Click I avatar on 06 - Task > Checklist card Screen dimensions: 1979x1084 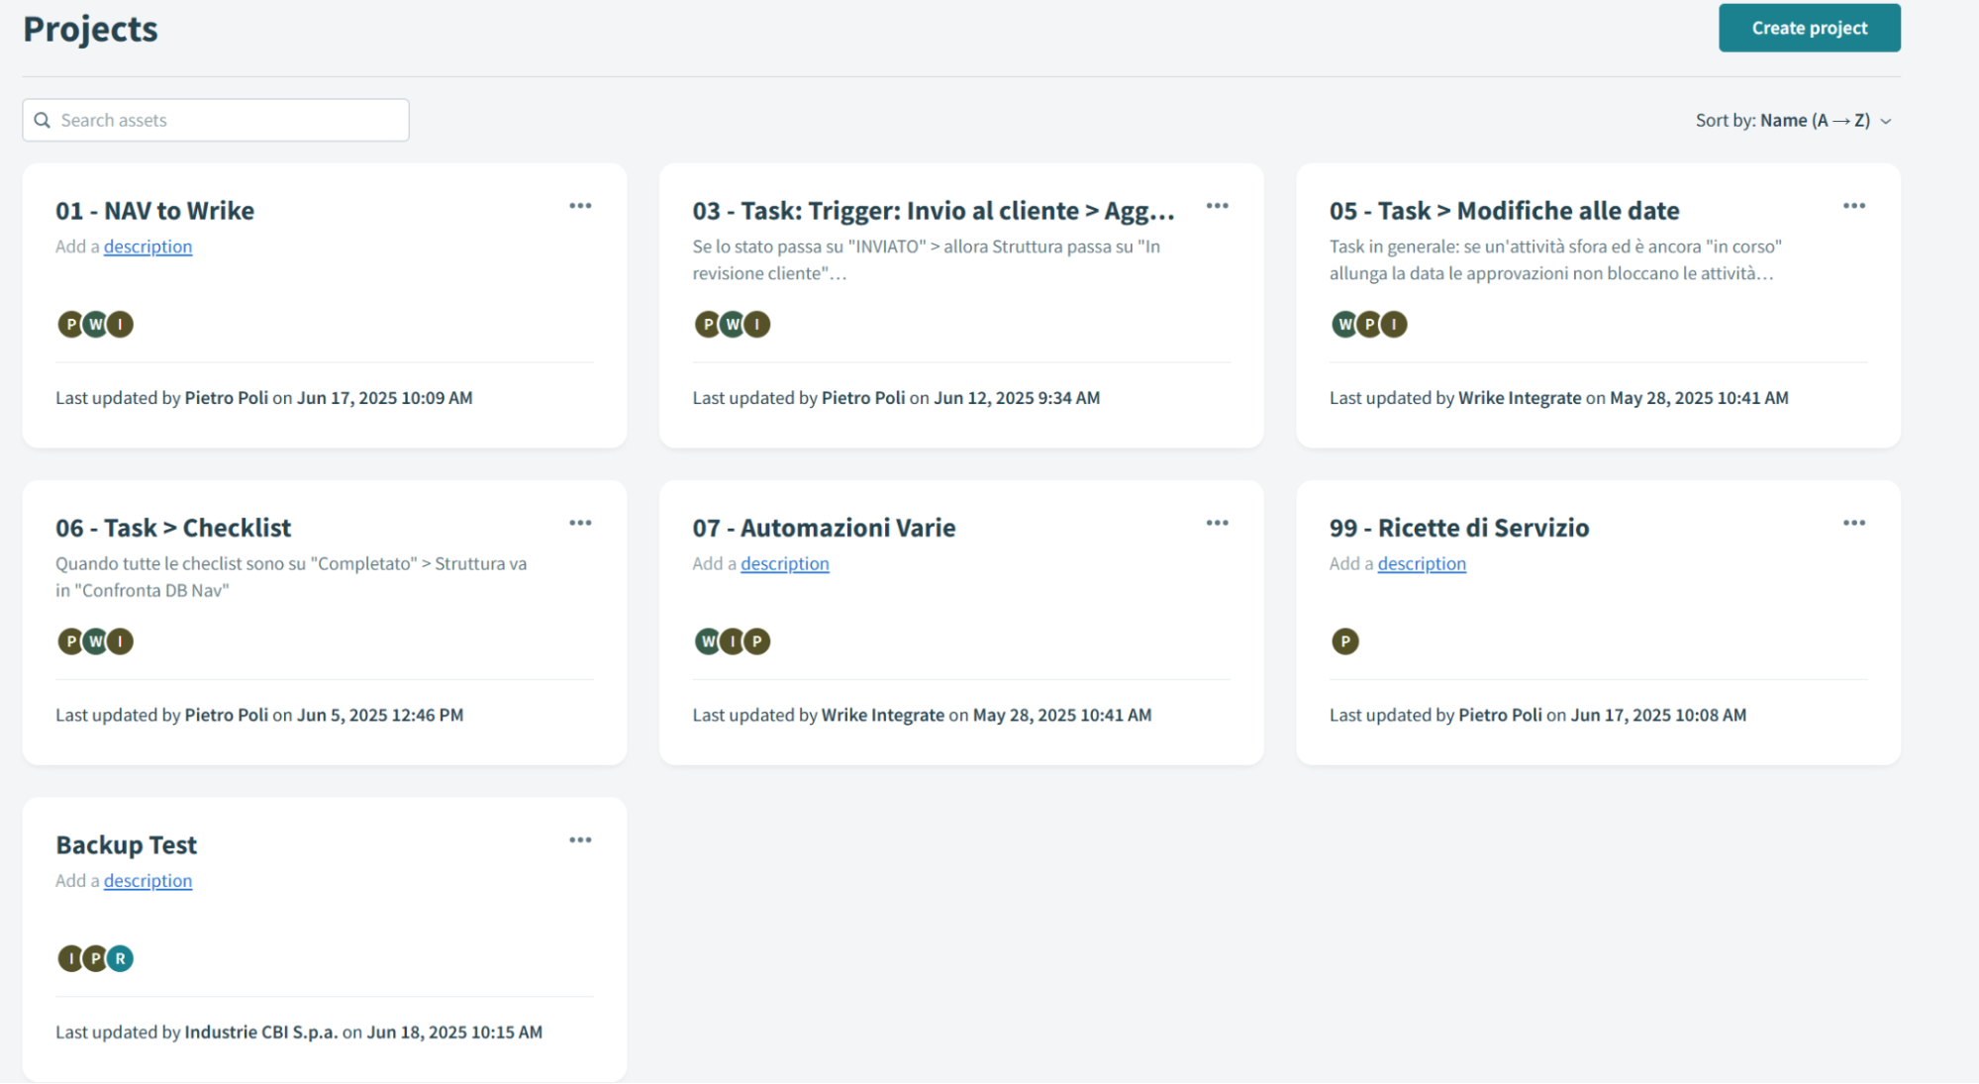pyautogui.click(x=120, y=641)
